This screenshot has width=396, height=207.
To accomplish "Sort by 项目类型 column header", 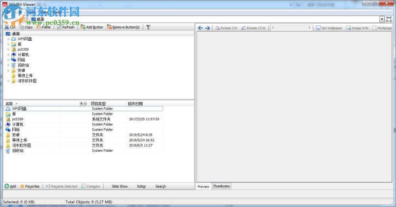I will click(108, 104).
